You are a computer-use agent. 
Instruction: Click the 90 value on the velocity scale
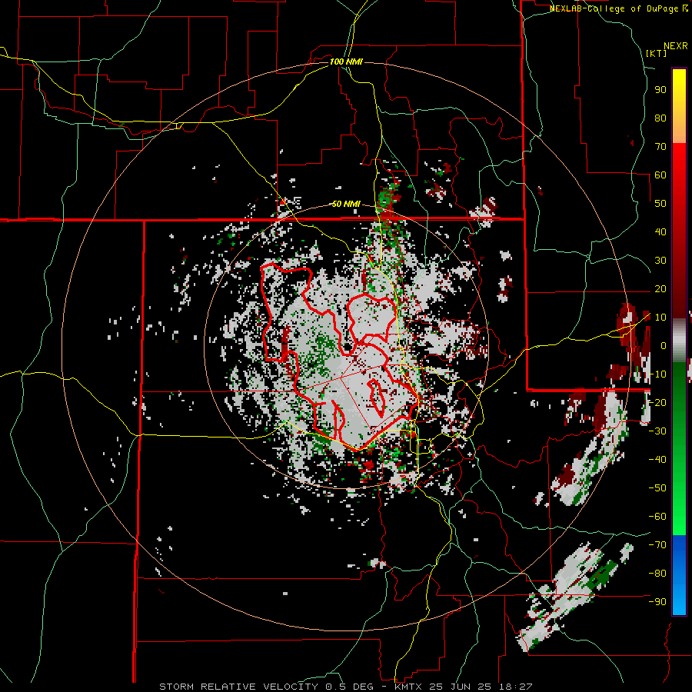click(x=660, y=90)
